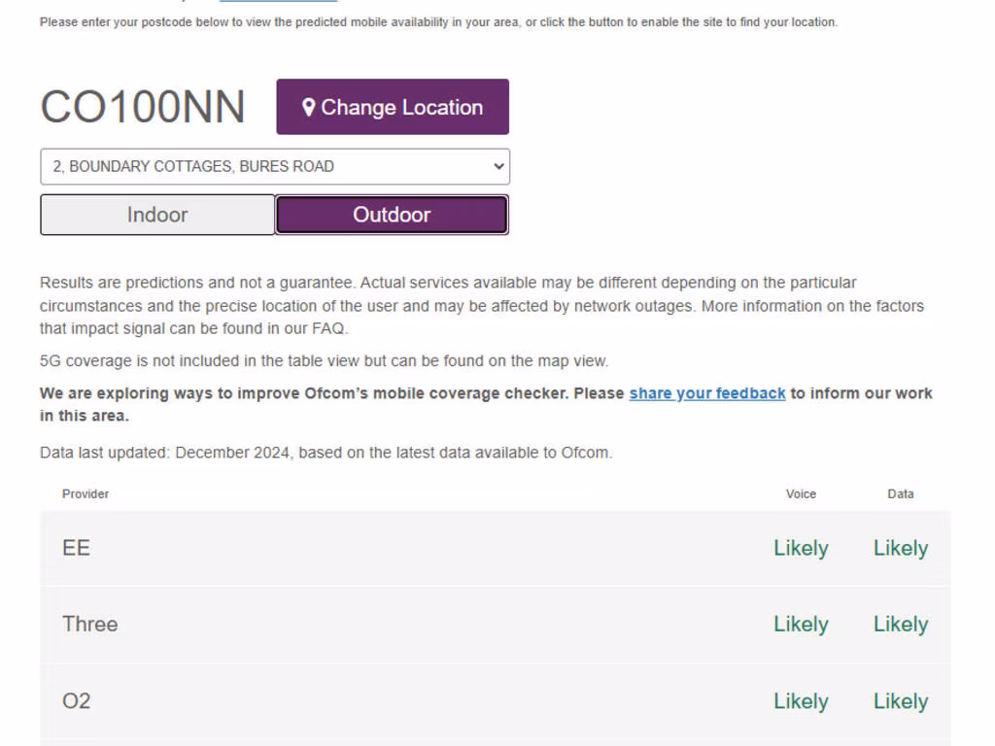Click EE's Data 'Likely' status
Screen dimensions: 995x746
(x=901, y=548)
